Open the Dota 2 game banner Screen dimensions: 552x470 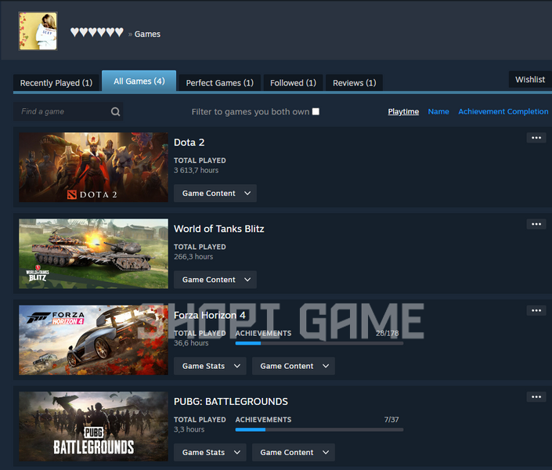click(93, 167)
